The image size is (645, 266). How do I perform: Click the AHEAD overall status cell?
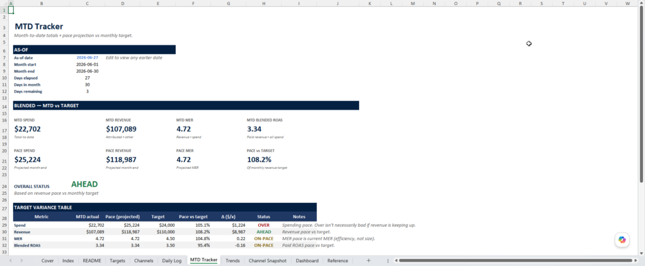point(84,185)
